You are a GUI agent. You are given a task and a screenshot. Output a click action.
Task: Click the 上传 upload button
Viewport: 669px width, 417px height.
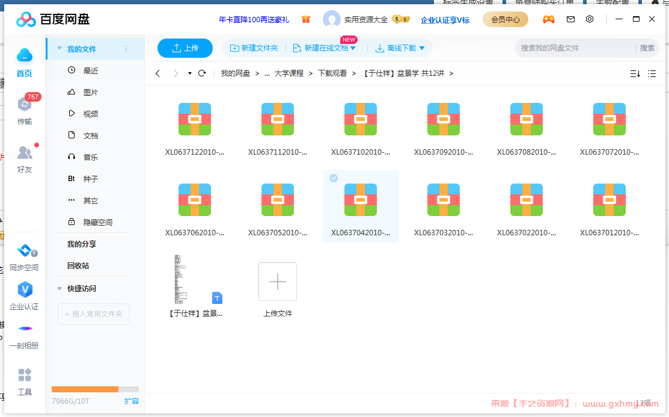(185, 48)
